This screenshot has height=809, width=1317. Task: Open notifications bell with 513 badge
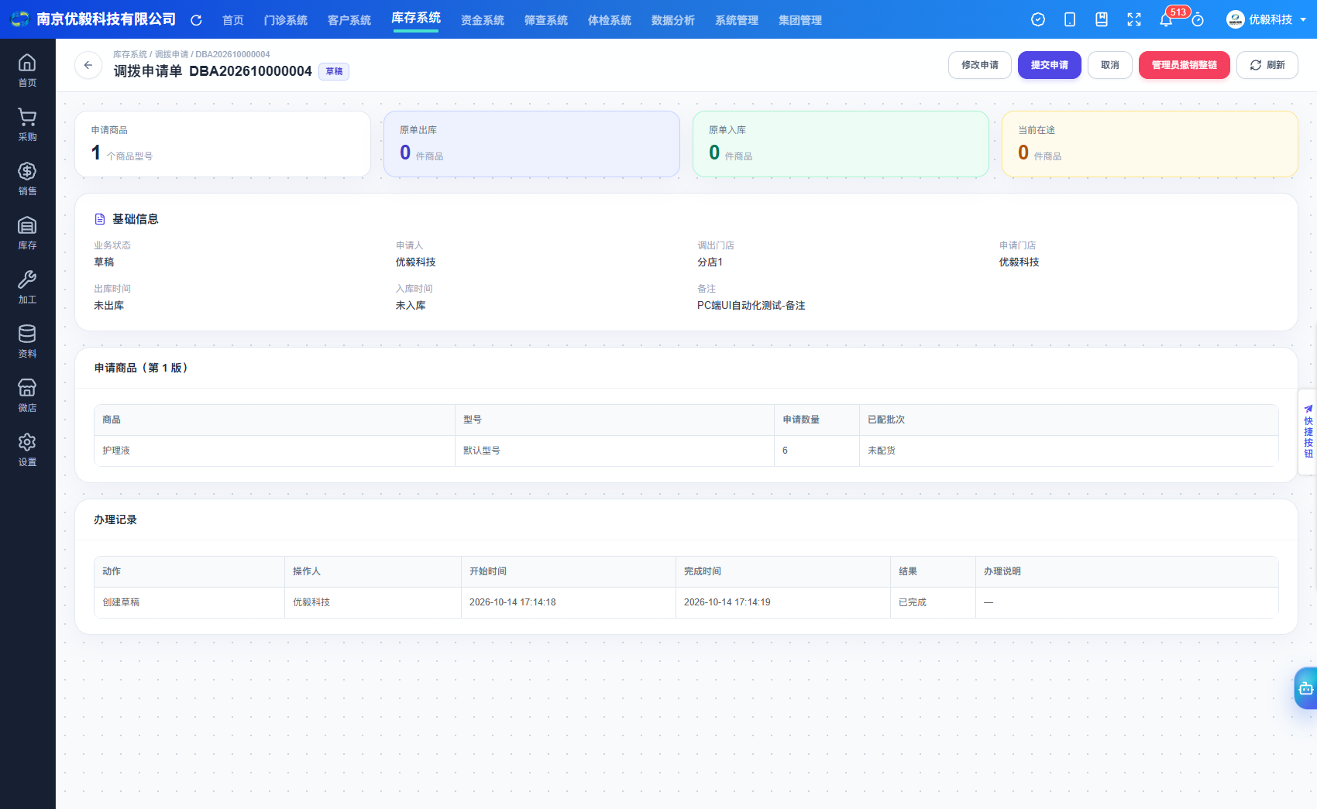click(1166, 19)
